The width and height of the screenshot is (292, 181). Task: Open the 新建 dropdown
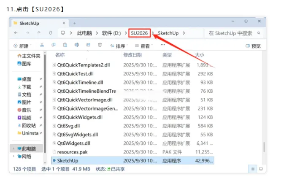22,46
